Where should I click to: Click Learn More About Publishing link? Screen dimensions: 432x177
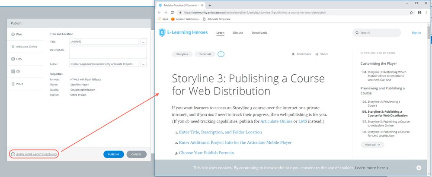[36, 154]
